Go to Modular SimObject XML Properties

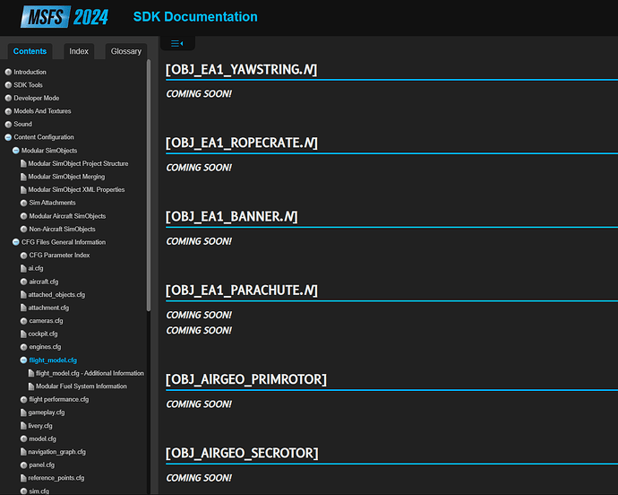pyautogui.click(x=76, y=190)
